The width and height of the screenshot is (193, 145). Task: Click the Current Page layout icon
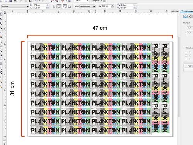69,7
